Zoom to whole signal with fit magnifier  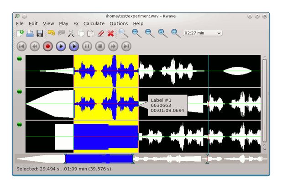point(176,33)
